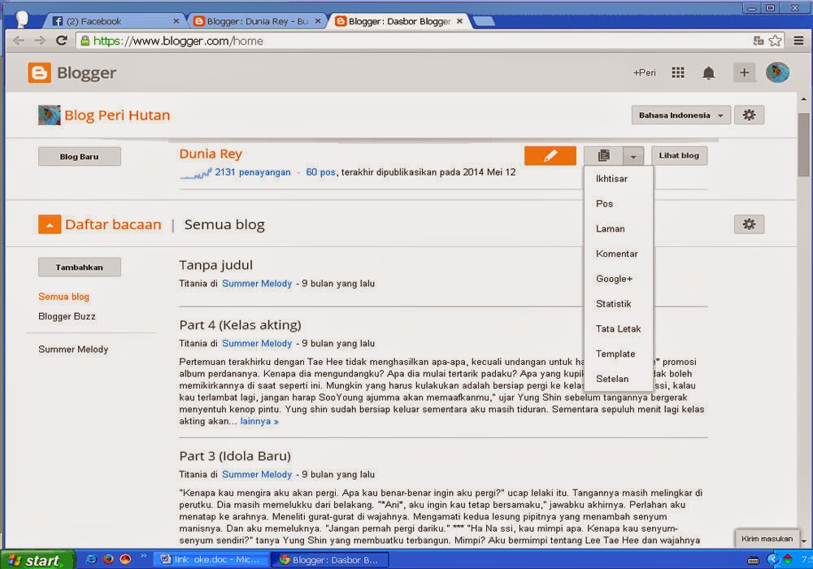Select Komentar from the dropdown menu
Image resolution: width=813 pixels, height=569 pixels.
(618, 254)
